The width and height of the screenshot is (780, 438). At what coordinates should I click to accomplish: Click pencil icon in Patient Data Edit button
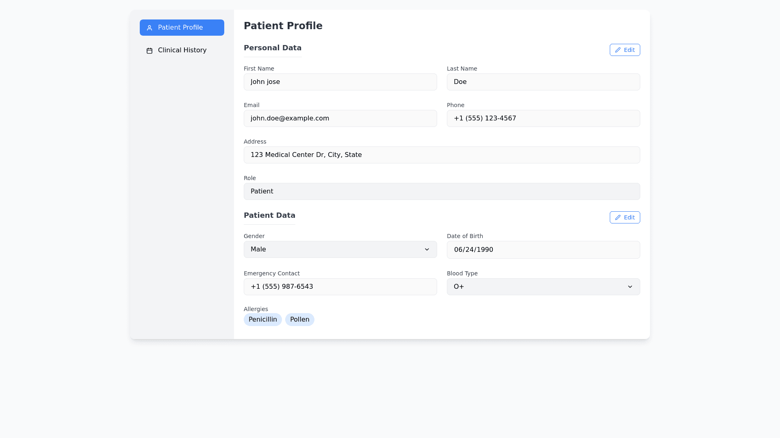618,217
